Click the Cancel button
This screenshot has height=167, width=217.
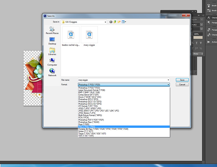tap(182, 84)
